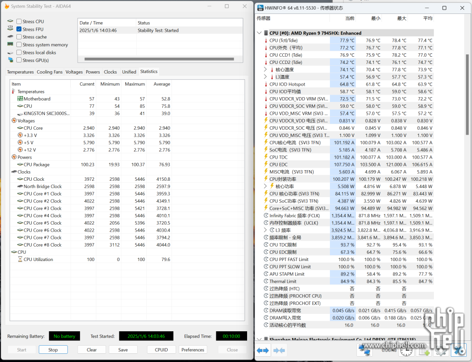Click the lightning bolt icon on CPU TDC row
This screenshot has width=472, height=362.
[x=266, y=157]
